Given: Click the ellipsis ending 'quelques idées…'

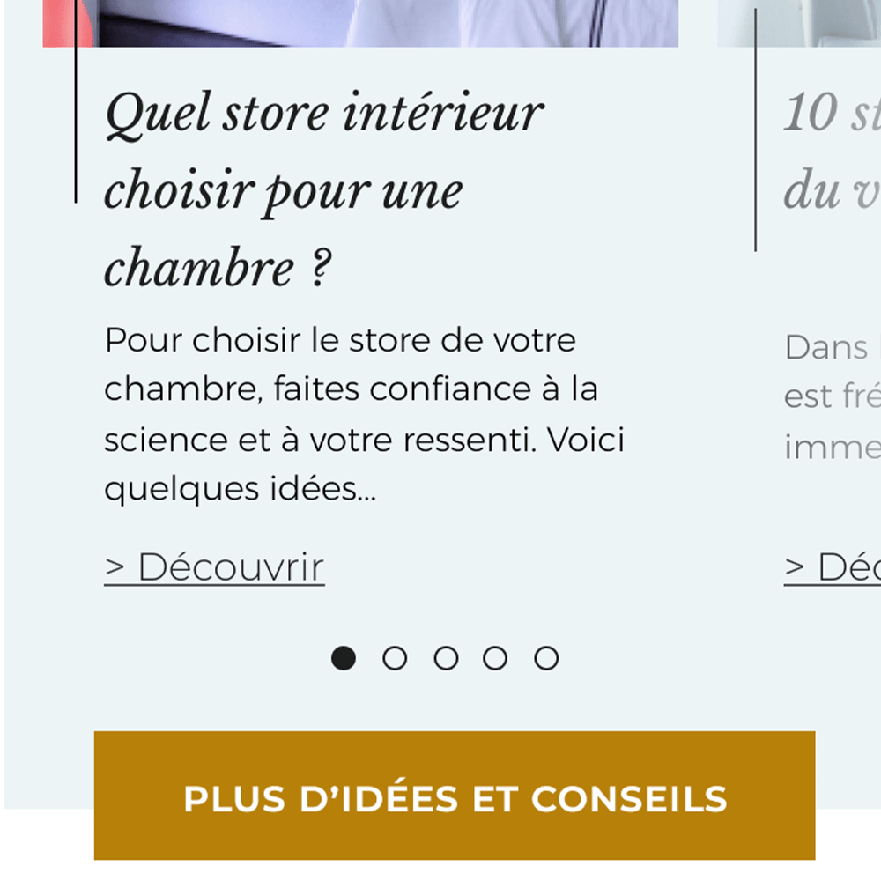Looking at the screenshot, I should point(367,490).
